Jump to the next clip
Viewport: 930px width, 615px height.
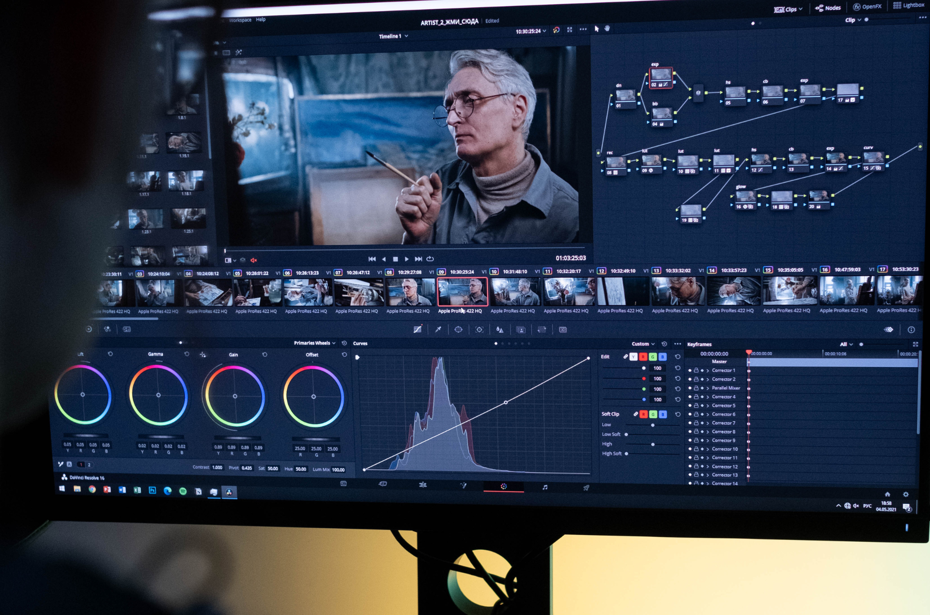(418, 259)
